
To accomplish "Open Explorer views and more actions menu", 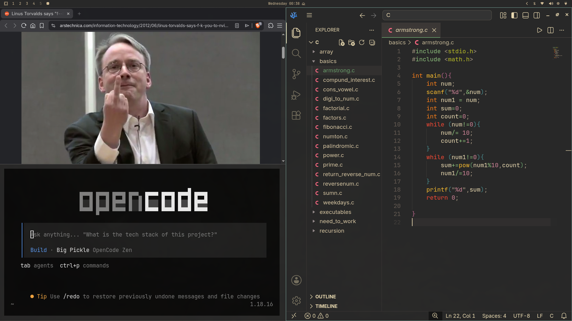I will tap(371, 30).
